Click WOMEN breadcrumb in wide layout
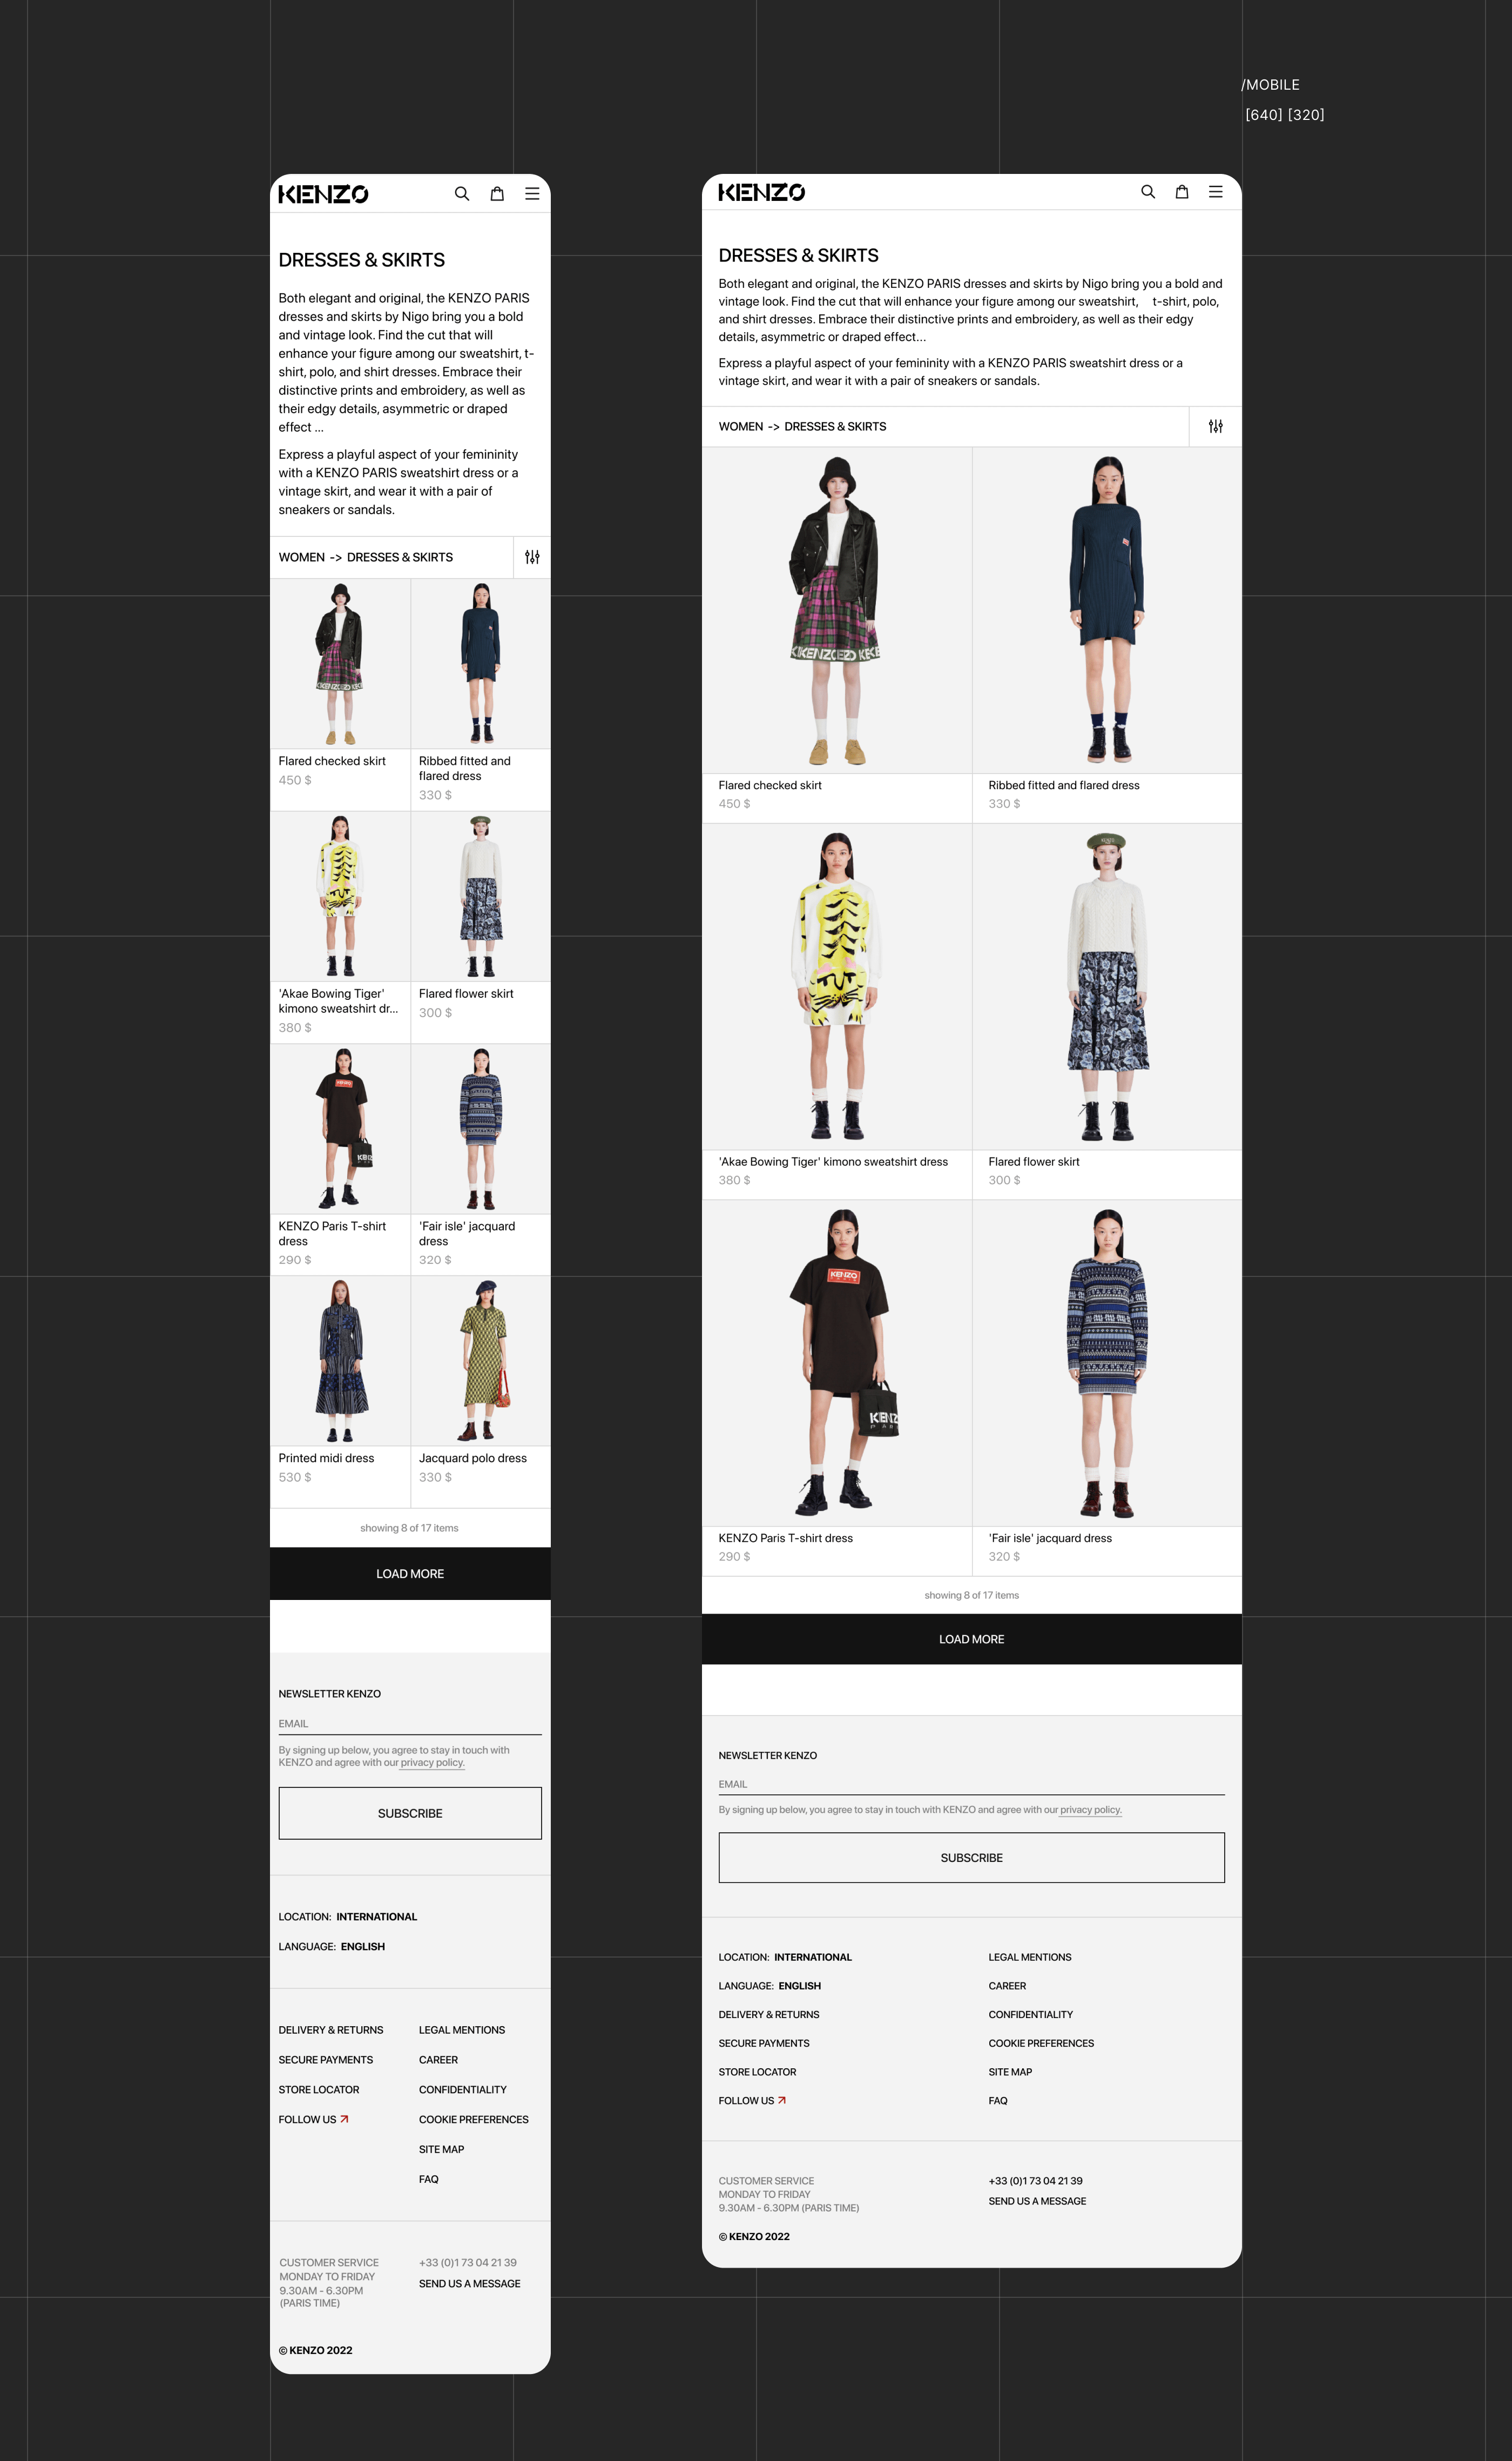The height and width of the screenshot is (2461, 1512). coord(740,427)
